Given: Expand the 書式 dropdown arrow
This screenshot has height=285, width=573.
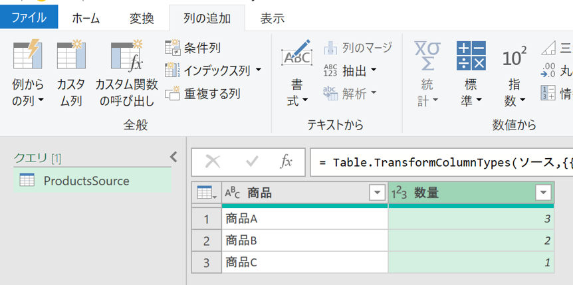Looking at the screenshot, I should [304, 100].
